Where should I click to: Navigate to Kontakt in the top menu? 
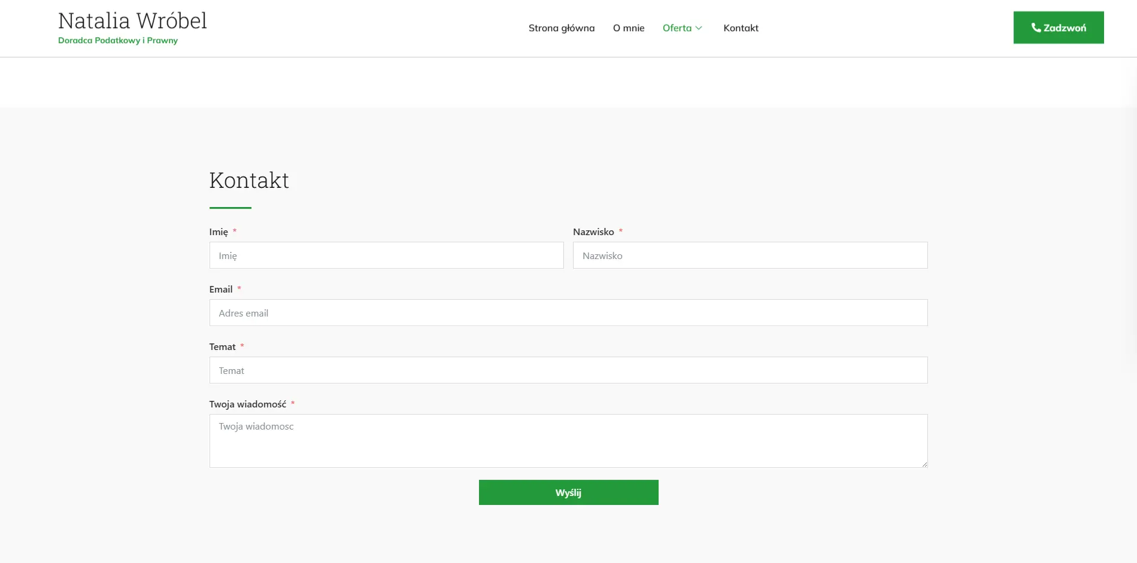741,28
